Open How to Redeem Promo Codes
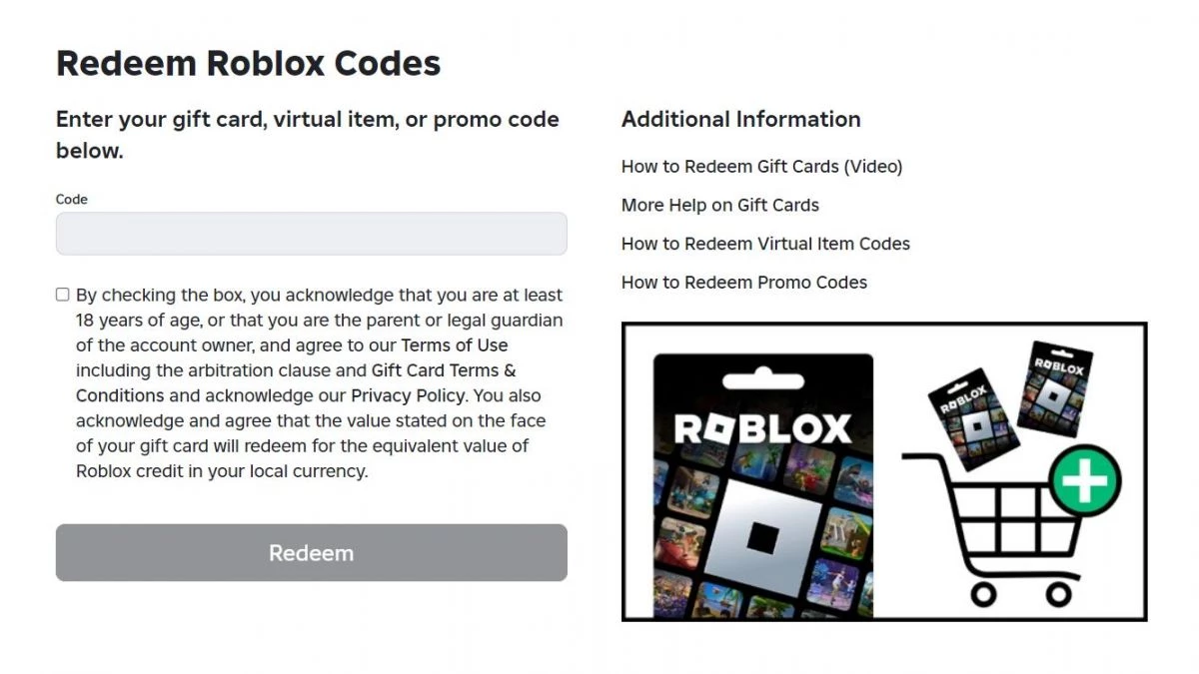The image size is (1199, 674). tap(743, 283)
